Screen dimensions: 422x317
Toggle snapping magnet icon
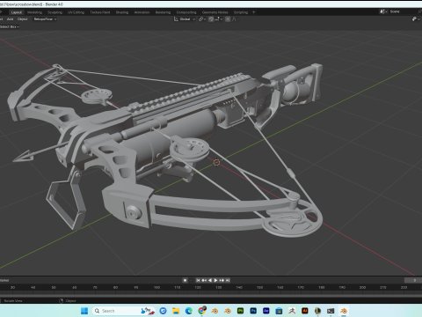coord(211,19)
